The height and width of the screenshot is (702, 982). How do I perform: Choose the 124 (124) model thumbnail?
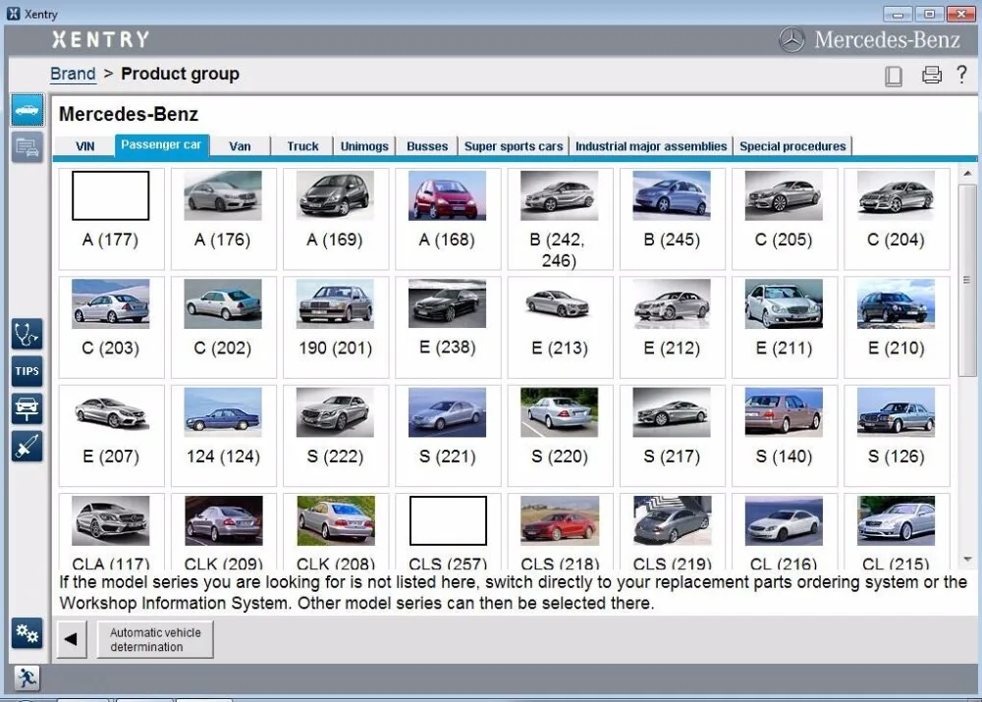tap(223, 412)
